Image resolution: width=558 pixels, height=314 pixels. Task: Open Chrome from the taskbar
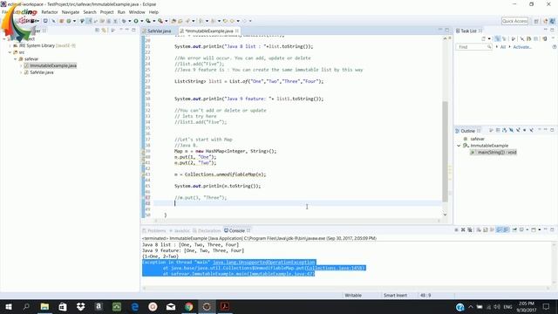189,306
